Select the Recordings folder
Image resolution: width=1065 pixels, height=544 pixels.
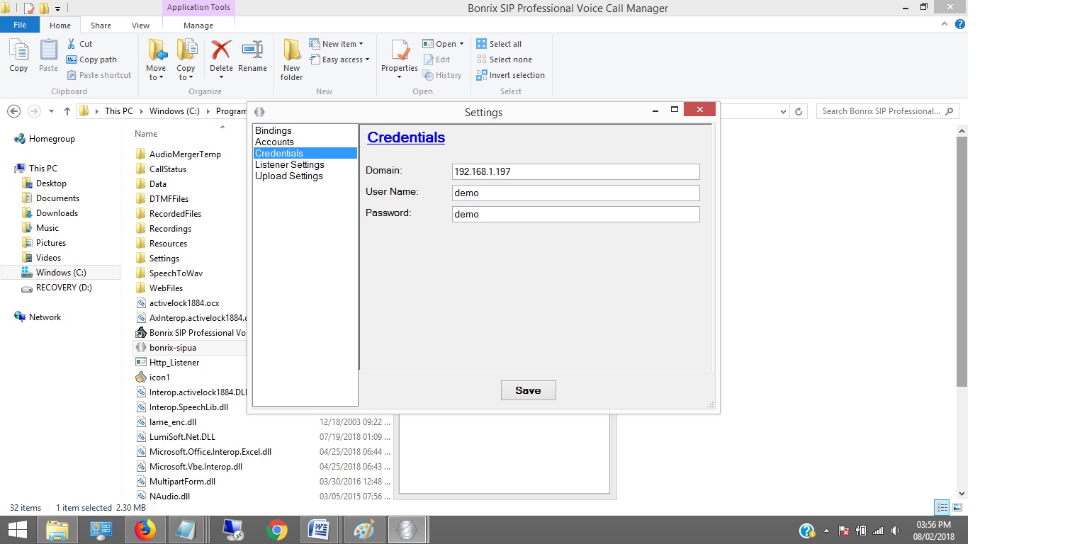[x=163, y=229]
